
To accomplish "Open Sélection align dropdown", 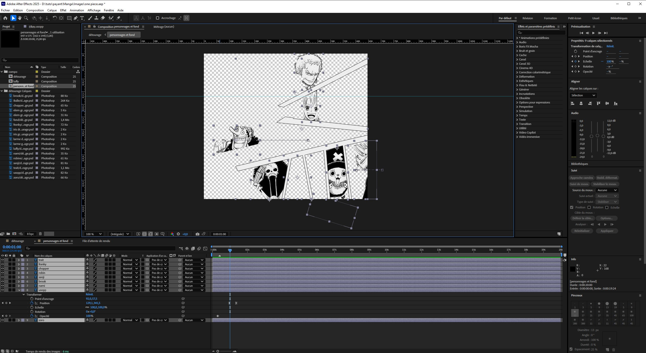I will (x=583, y=95).
